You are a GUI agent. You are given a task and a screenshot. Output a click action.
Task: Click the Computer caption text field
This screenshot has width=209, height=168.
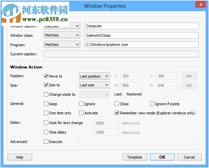[141, 26]
